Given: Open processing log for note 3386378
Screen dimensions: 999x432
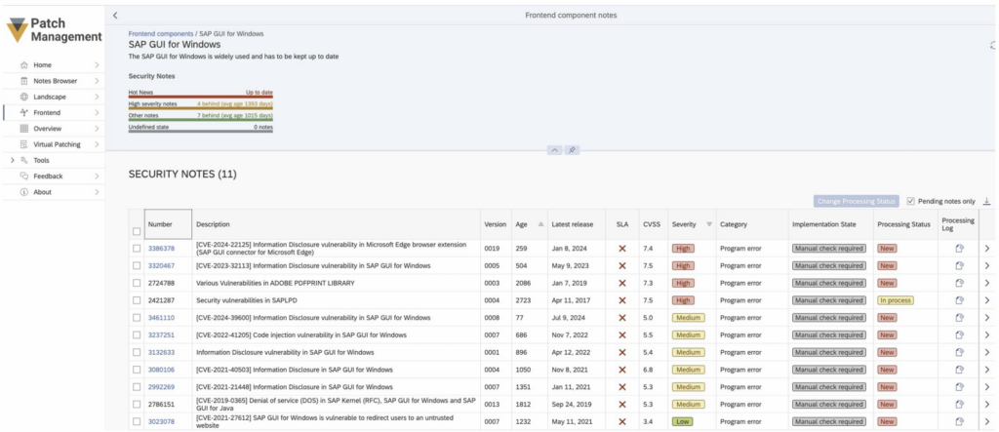Looking at the screenshot, I should [x=958, y=249].
